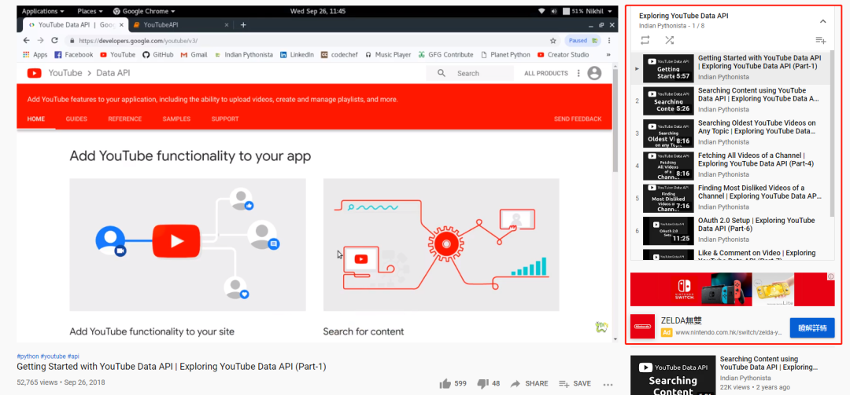Click the volume icon in top bar
The width and height of the screenshot is (850, 395).
tap(554, 11)
